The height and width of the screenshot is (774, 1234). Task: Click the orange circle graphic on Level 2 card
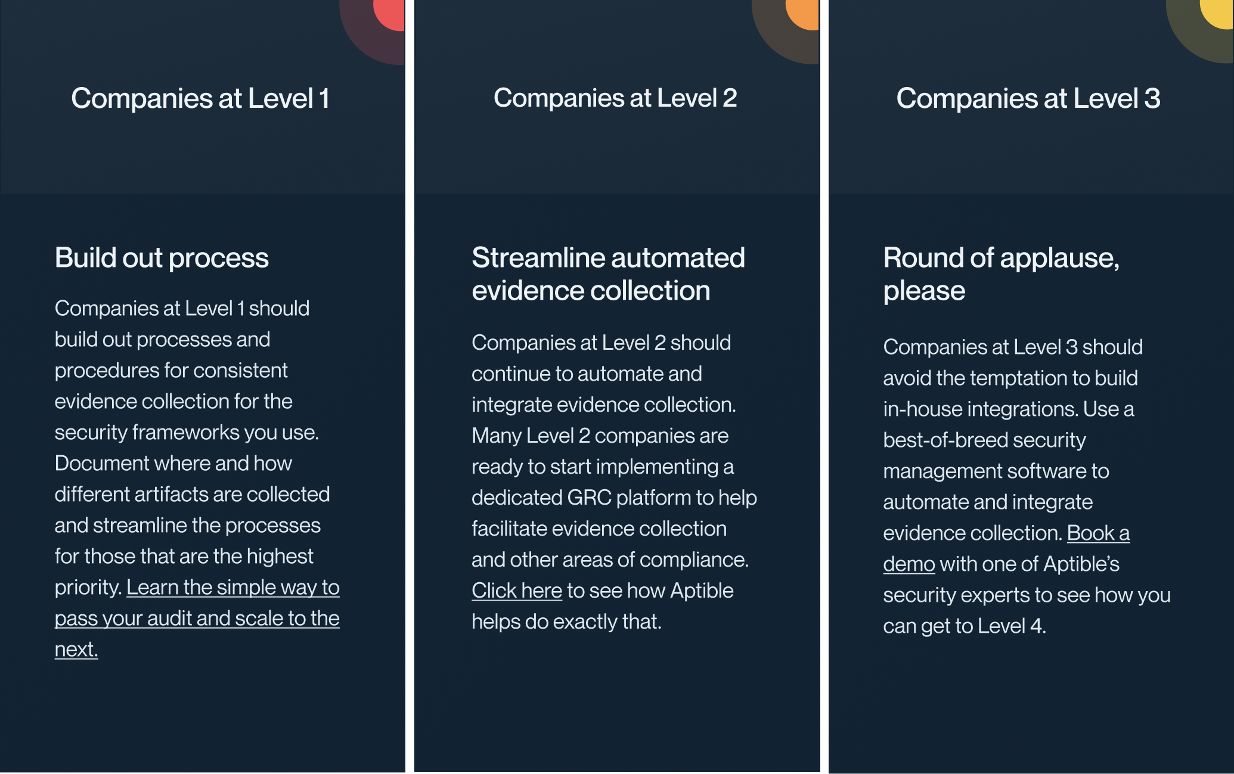(x=804, y=14)
